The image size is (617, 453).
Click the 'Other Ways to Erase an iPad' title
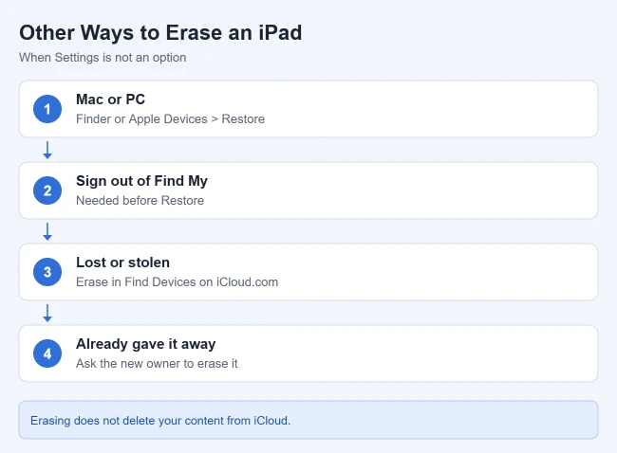coord(160,32)
